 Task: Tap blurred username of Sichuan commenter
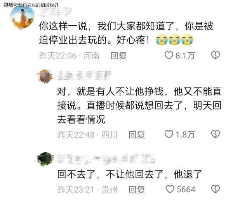[x=84, y=76]
